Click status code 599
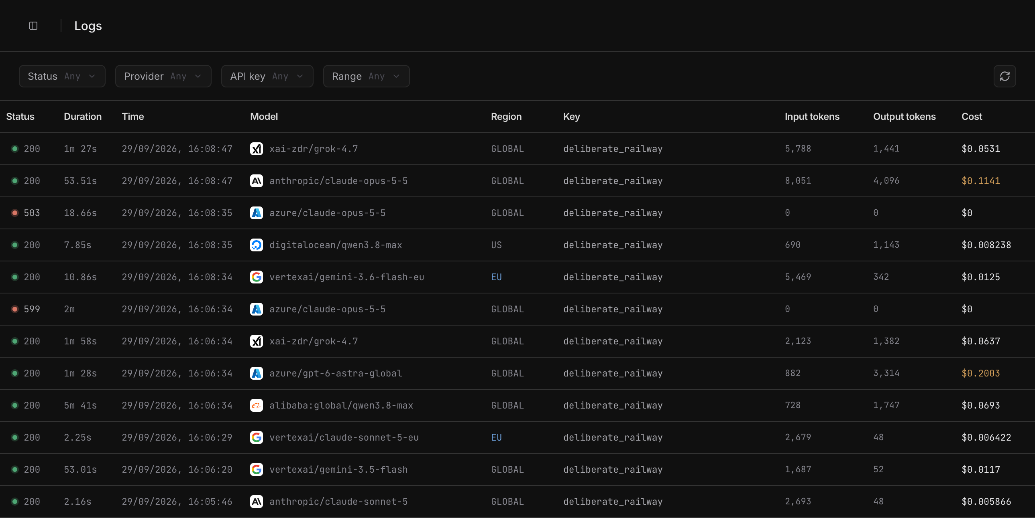The image size is (1035, 518). [x=32, y=310]
